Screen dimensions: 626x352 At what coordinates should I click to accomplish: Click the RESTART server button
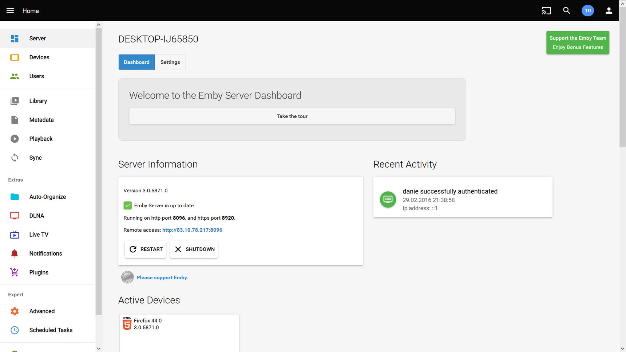coord(145,249)
